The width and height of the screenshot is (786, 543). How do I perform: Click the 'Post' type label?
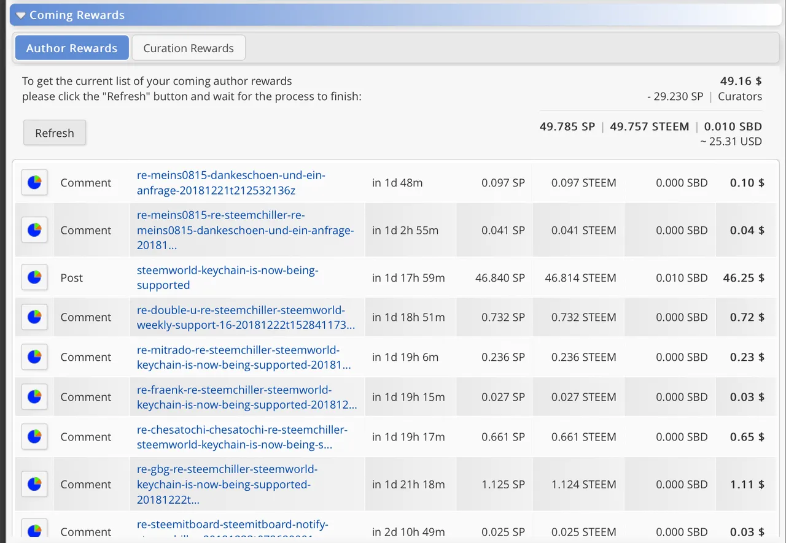click(x=71, y=278)
